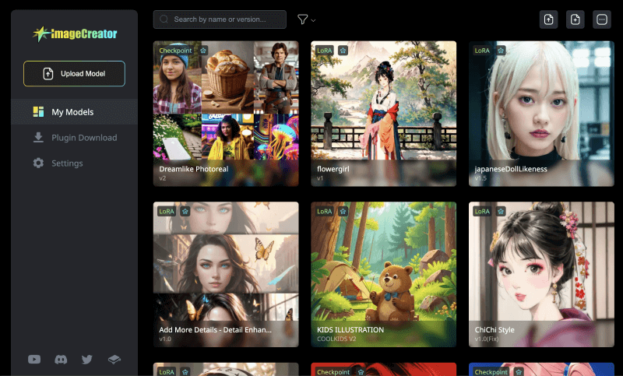The image size is (623, 376).
Task: Open the documentation book icon
Action: pos(114,359)
